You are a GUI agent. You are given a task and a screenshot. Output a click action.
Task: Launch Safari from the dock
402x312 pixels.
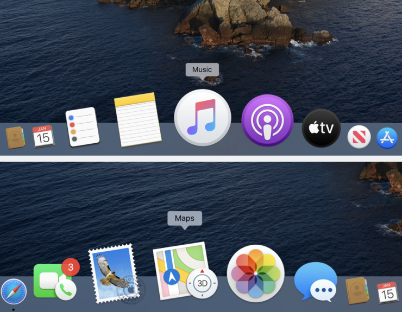coord(14,291)
